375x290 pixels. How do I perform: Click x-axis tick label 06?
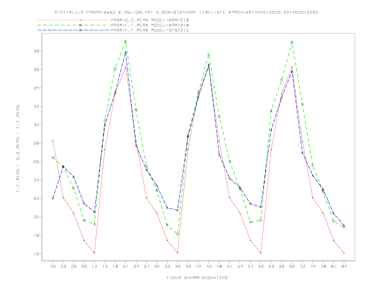pyautogui.click(x=74, y=266)
